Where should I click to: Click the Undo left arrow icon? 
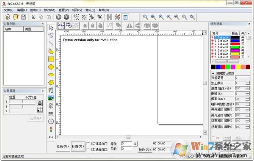[59, 17]
